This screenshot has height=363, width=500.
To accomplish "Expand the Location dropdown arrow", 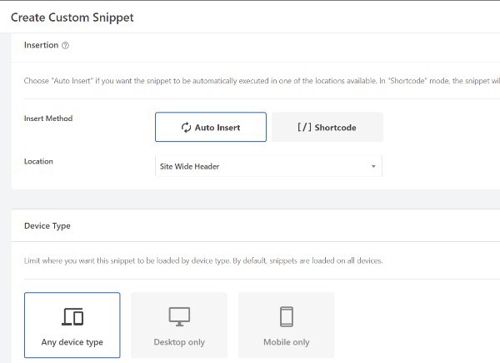I will coord(373,167).
